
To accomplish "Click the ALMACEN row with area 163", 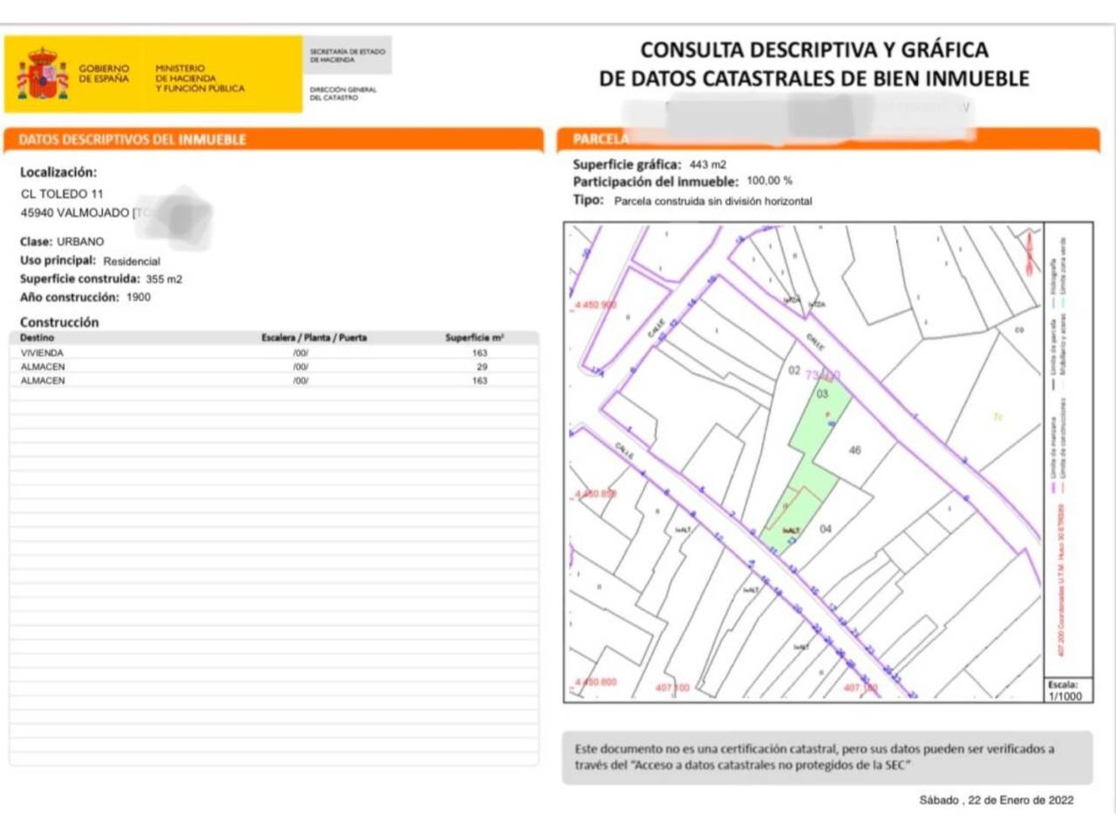I will click(x=274, y=381).
